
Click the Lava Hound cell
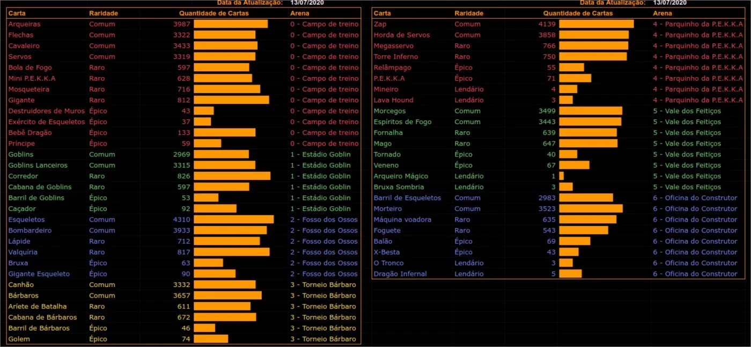(x=393, y=100)
